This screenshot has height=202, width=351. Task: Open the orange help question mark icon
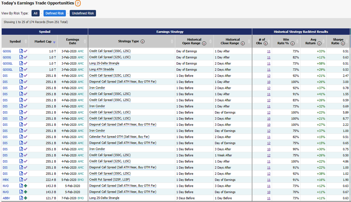[x=78, y=3]
